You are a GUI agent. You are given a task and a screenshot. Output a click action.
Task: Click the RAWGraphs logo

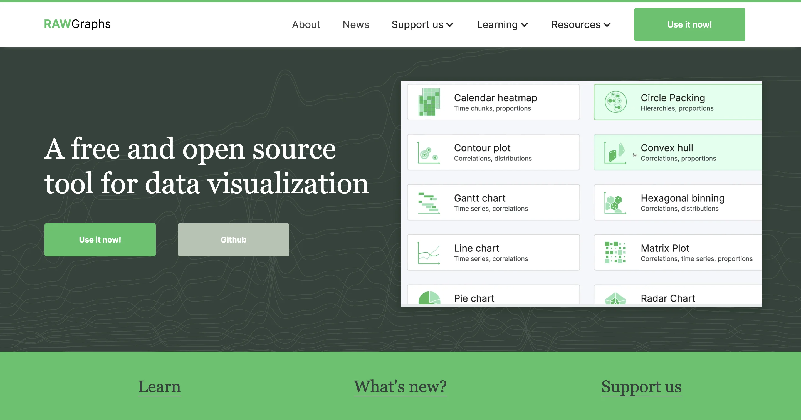tap(77, 24)
